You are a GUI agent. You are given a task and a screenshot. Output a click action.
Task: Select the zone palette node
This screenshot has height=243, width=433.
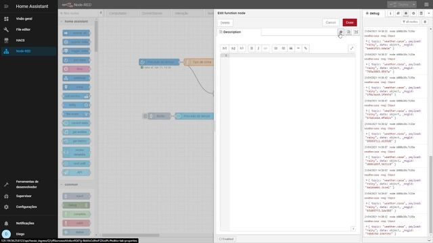(76, 87)
